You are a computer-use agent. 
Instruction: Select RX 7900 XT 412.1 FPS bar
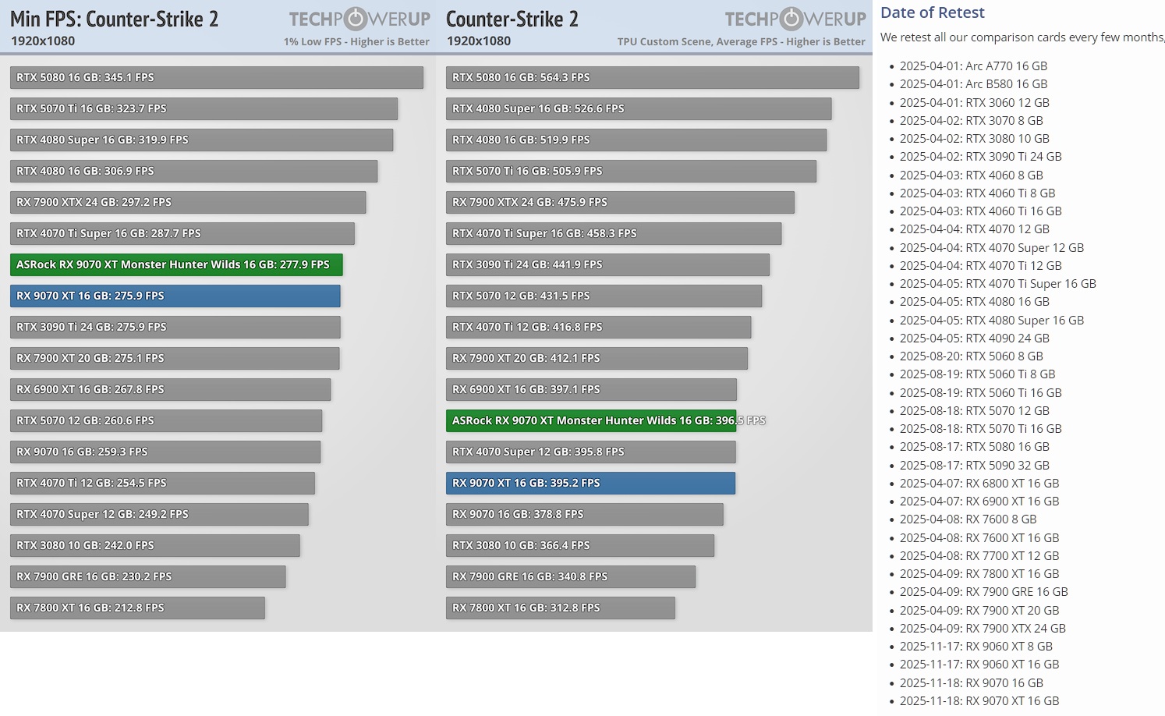click(x=597, y=358)
